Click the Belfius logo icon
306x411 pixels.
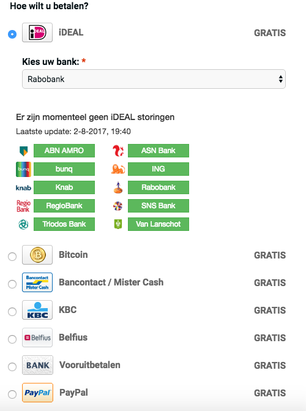click(x=37, y=337)
